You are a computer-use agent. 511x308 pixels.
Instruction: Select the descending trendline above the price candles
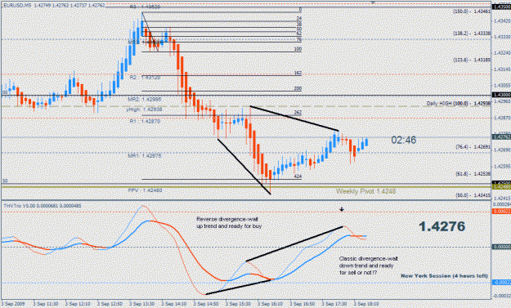tap(294, 118)
